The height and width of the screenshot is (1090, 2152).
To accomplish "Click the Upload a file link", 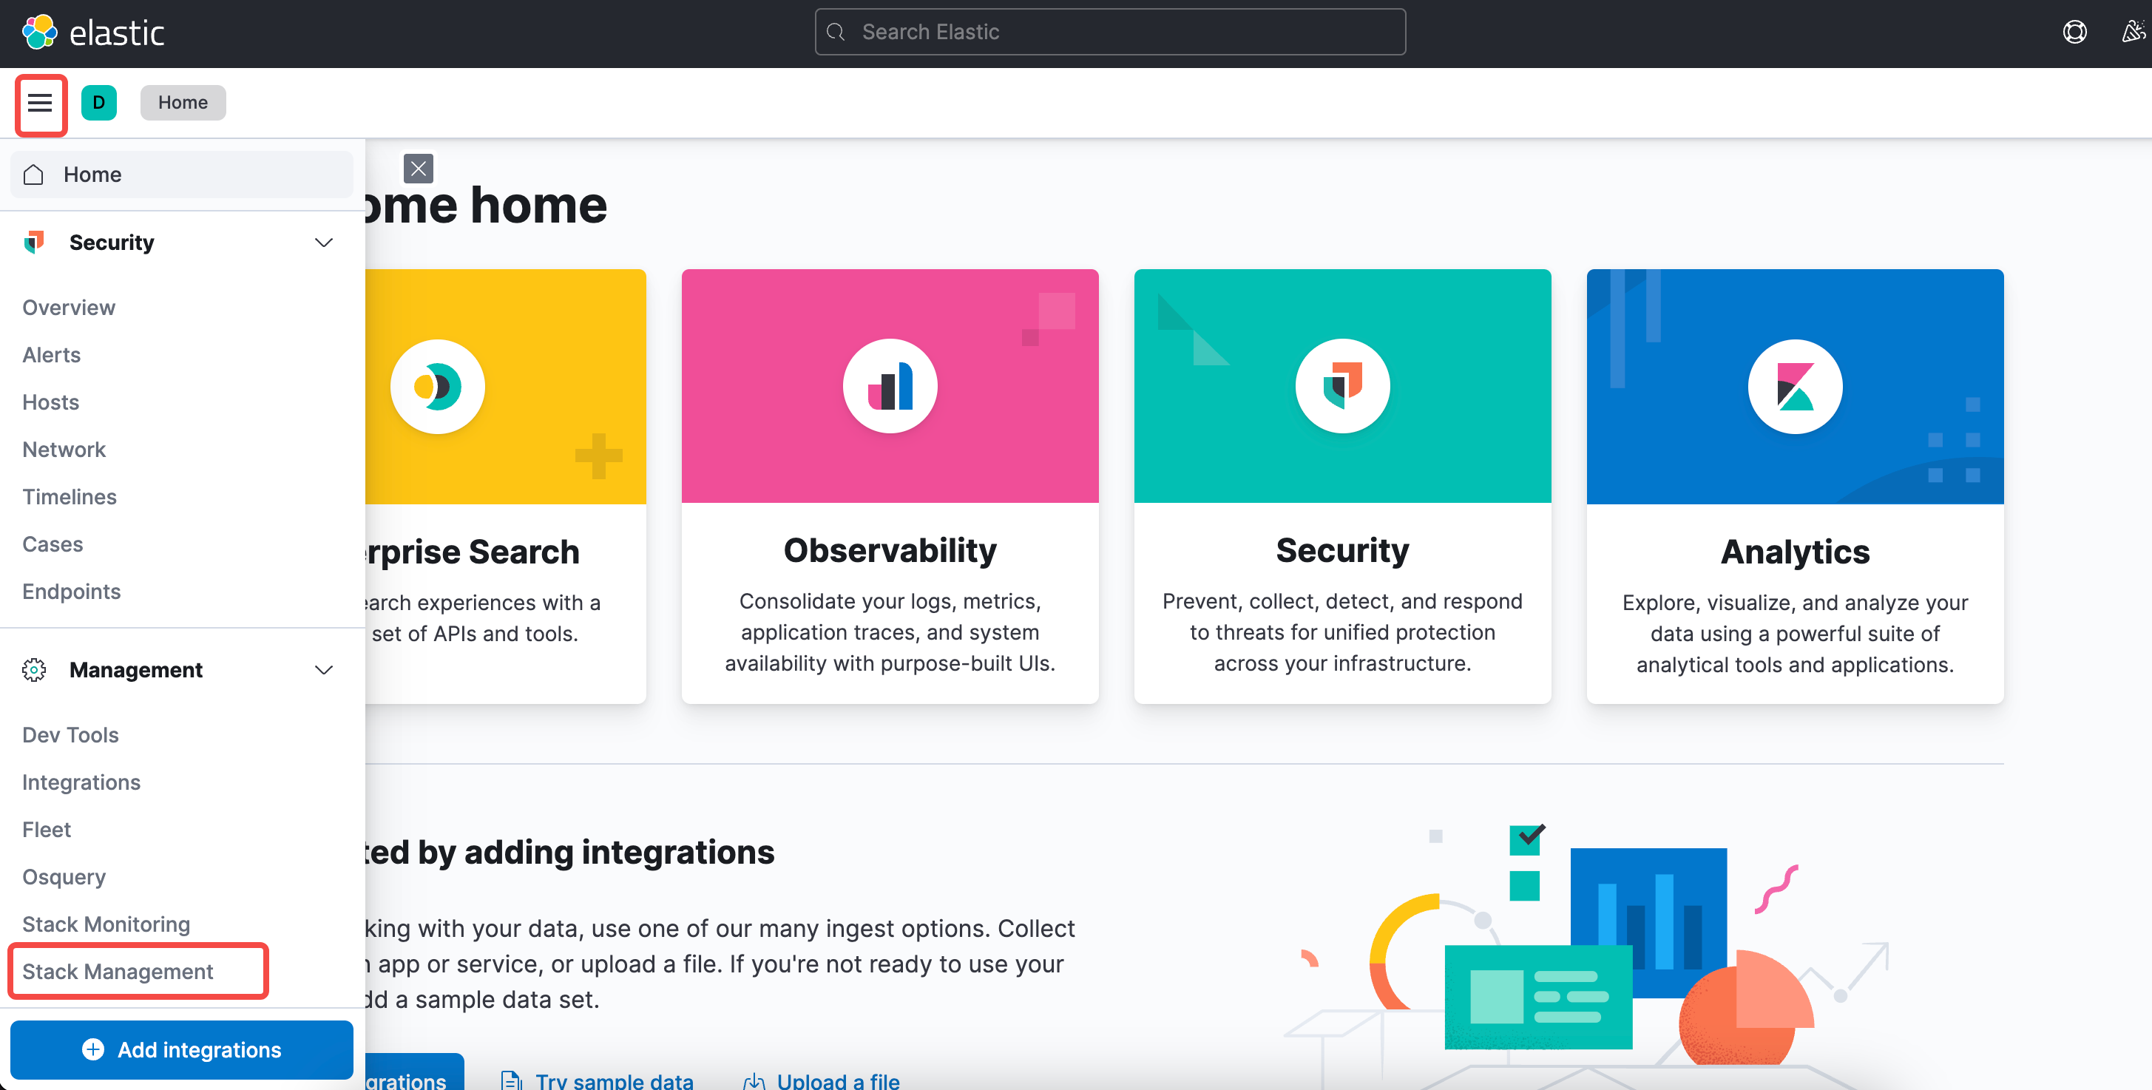I will (x=837, y=1080).
